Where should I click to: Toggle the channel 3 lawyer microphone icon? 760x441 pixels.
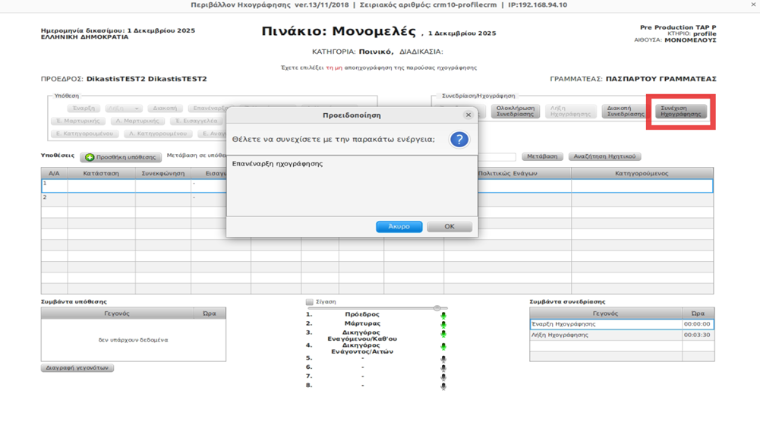(443, 334)
